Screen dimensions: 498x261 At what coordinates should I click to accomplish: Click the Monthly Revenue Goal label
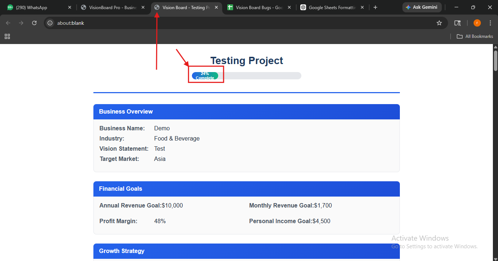pyautogui.click(x=282, y=205)
